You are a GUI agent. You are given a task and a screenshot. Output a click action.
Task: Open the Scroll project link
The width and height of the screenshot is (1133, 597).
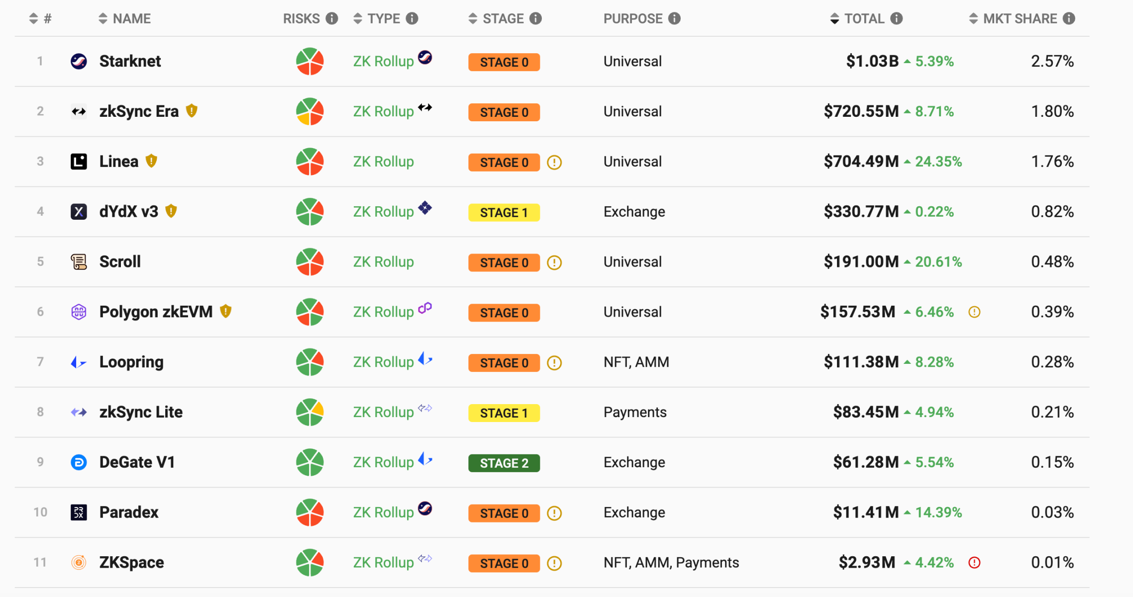pos(120,261)
